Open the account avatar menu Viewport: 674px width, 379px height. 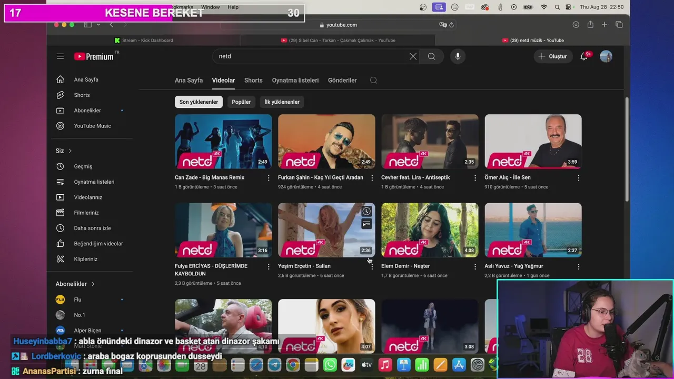(606, 56)
